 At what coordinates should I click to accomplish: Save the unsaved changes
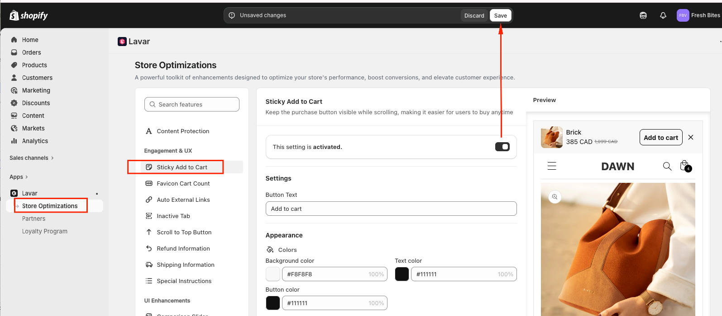tap(501, 15)
